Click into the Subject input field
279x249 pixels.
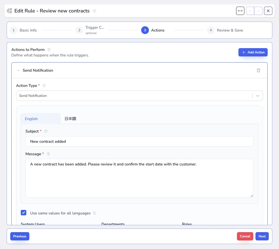click(x=139, y=141)
